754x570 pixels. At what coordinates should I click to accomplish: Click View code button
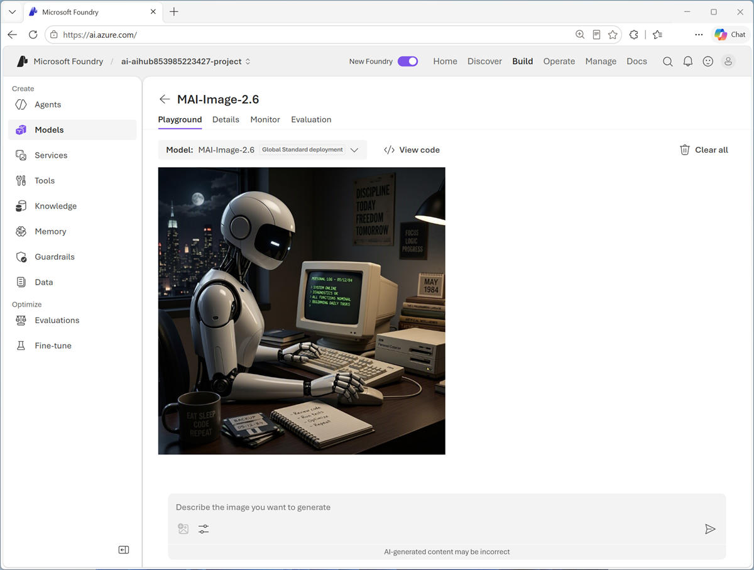click(412, 150)
